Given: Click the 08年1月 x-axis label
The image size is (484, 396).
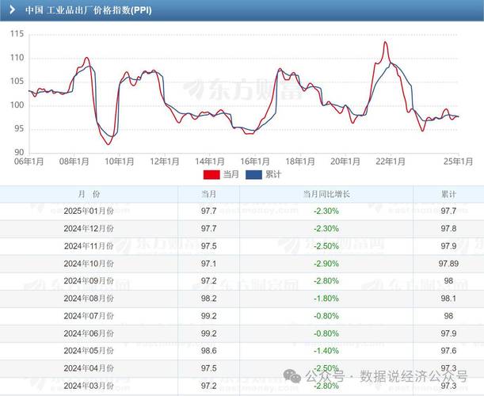Looking at the screenshot, I should pyautogui.click(x=74, y=162).
